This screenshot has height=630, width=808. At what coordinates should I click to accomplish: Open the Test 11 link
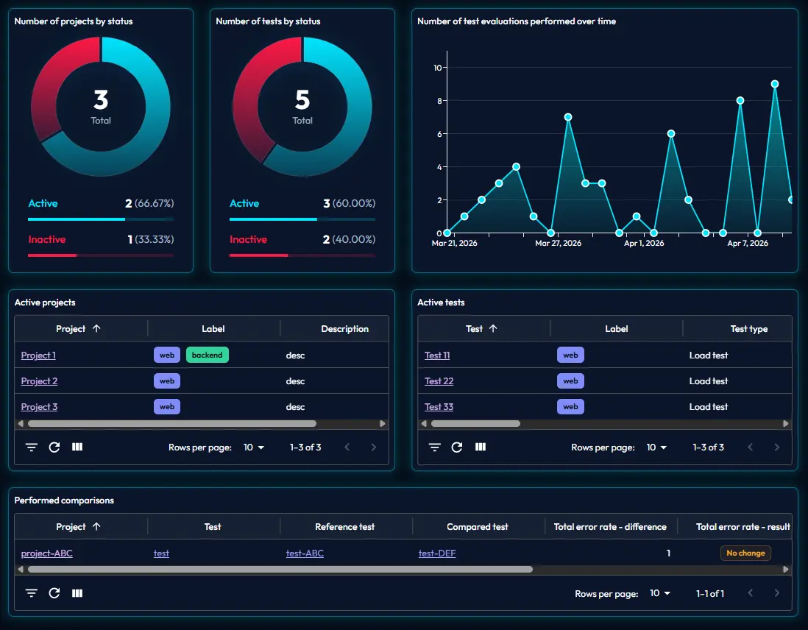click(x=437, y=355)
